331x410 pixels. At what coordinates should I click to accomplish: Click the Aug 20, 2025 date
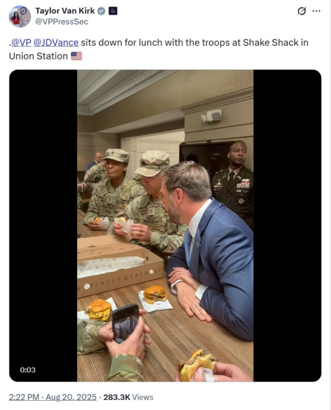coord(71,397)
